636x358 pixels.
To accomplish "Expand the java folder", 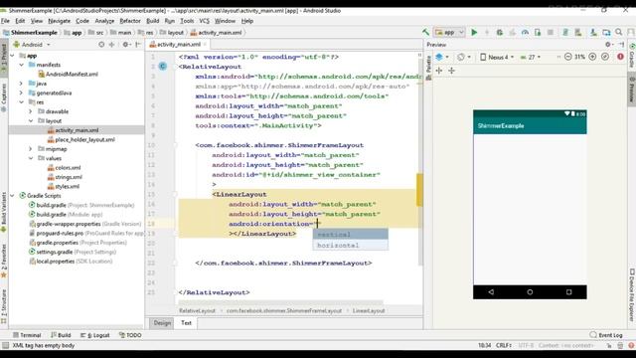I will pyautogui.click(x=22, y=84).
